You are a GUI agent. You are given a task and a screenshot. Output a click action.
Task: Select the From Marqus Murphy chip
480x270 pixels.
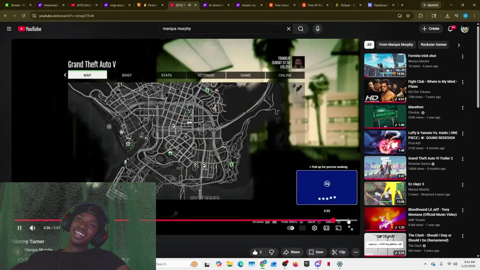(396, 45)
